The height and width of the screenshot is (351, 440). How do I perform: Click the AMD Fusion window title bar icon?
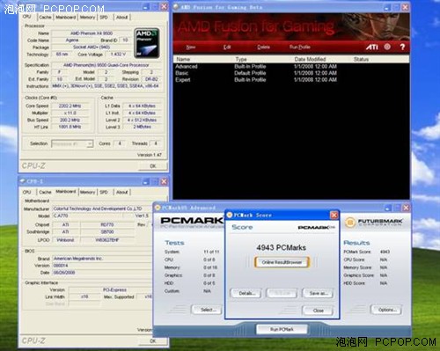(x=176, y=7)
